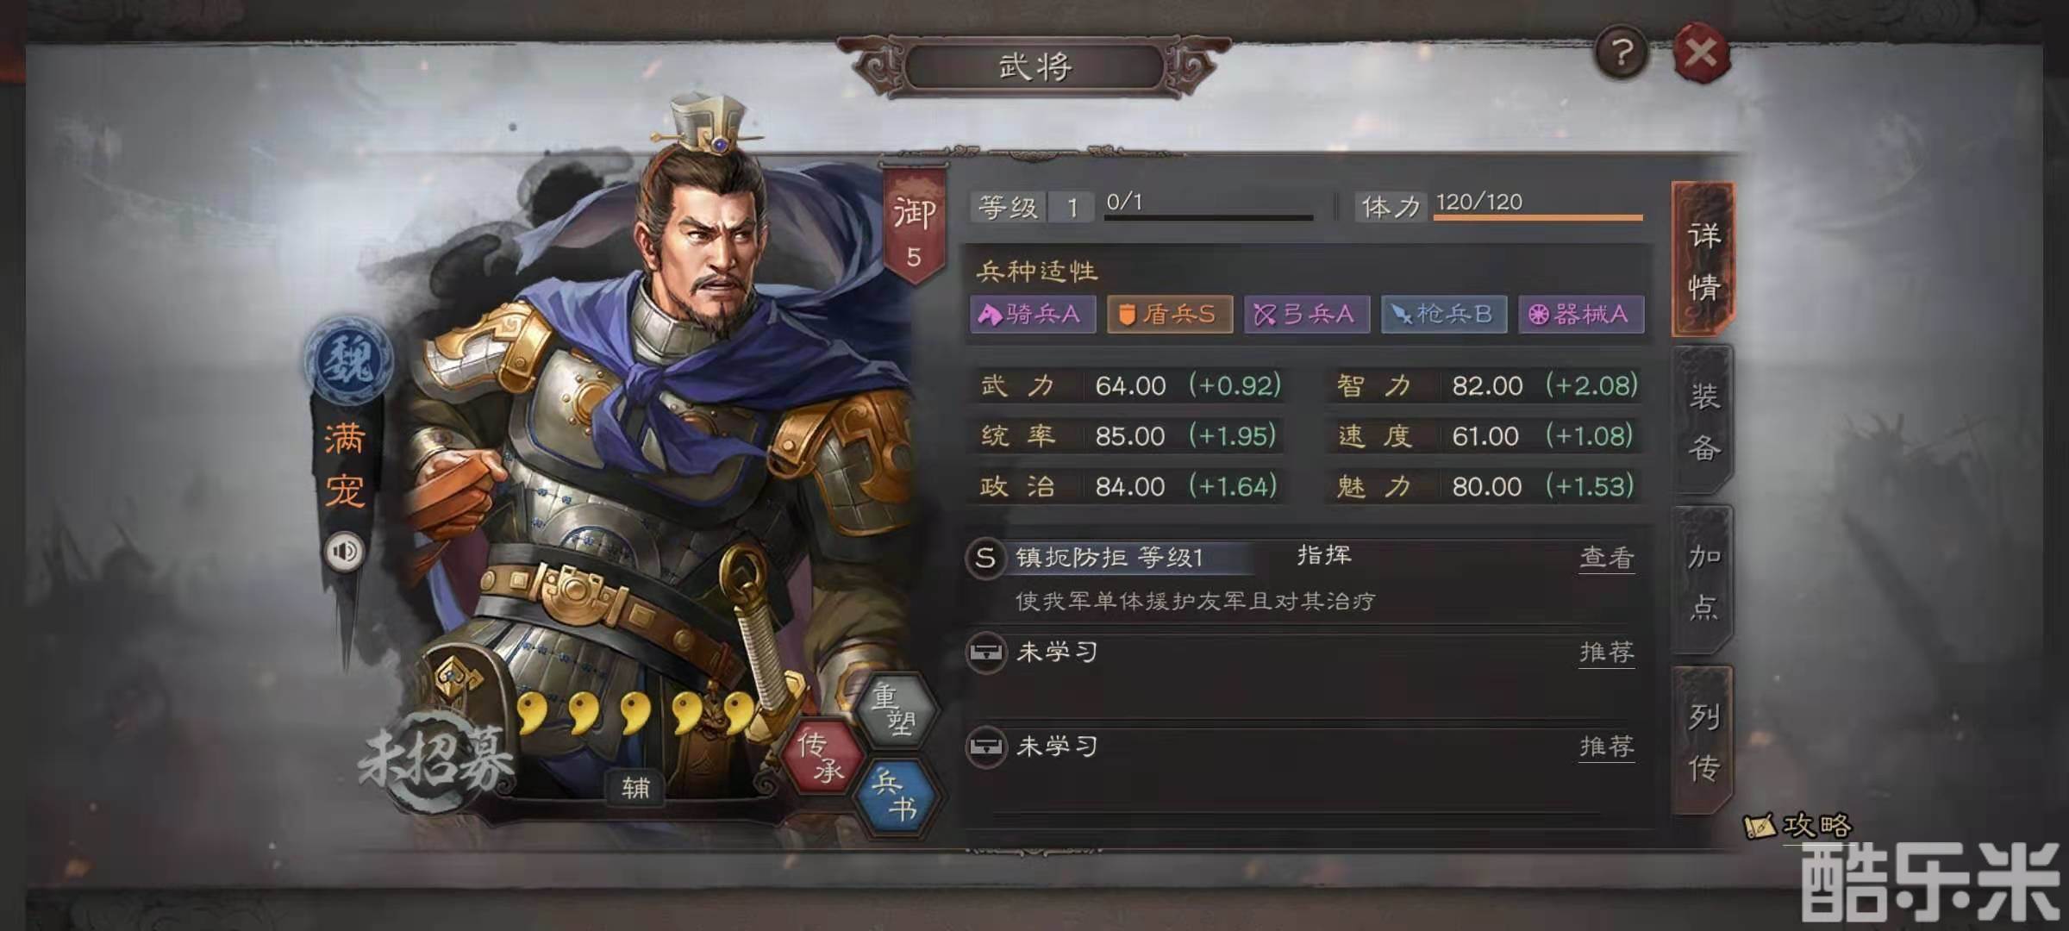Select the 骑兵A troop aptitude tag
2069x931 pixels.
1033,314
